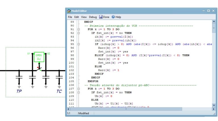This screenshot has height=121, width=218.
Task: Open the File menu
Action: click(70, 17)
